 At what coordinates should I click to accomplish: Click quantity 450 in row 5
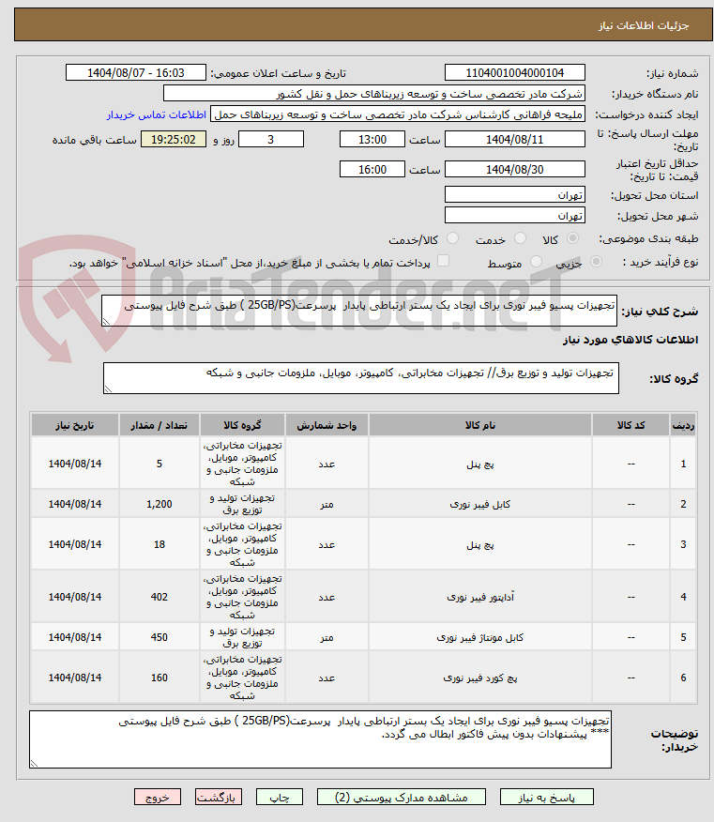point(160,637)
